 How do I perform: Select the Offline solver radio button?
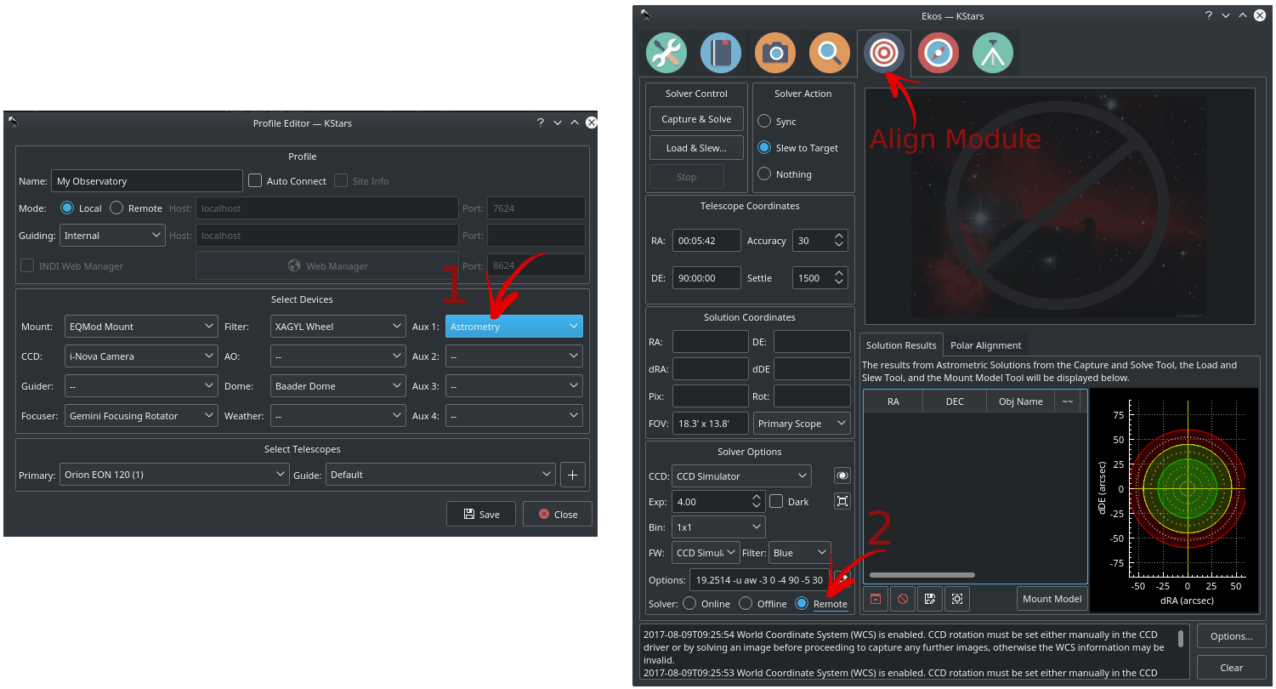point(746,604)
